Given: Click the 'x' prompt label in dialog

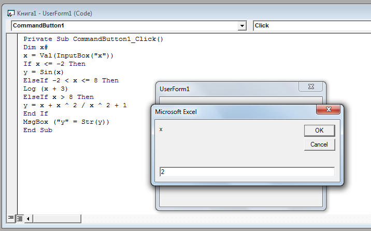Looking at the screenshot, I should click(x=161, y=129).
